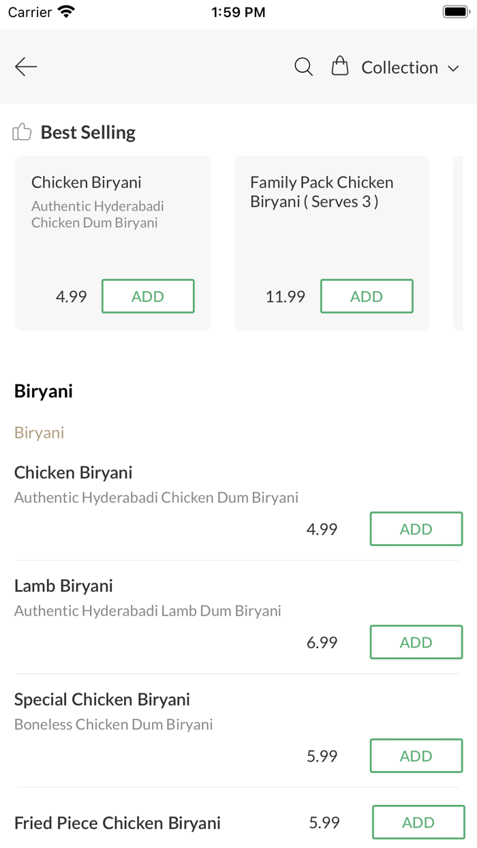This screenshot has height=848, width=477.
Task: Open the search icon
Action: tap(303, 67)
